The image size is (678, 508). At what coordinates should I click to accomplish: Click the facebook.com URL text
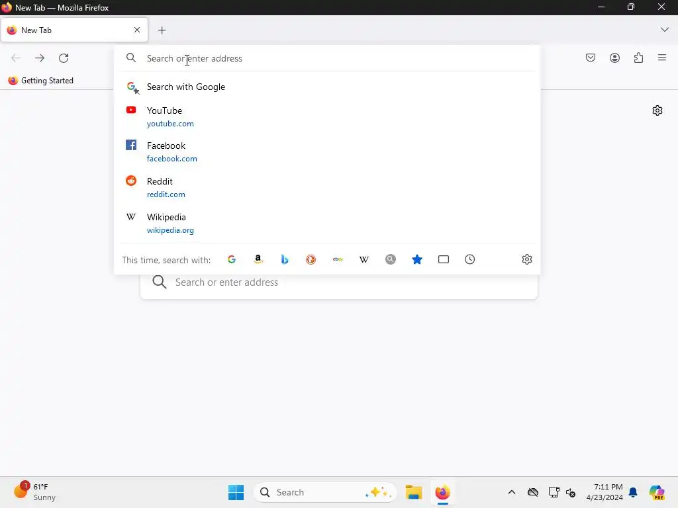pyautogui.click(x=172, y=159)
